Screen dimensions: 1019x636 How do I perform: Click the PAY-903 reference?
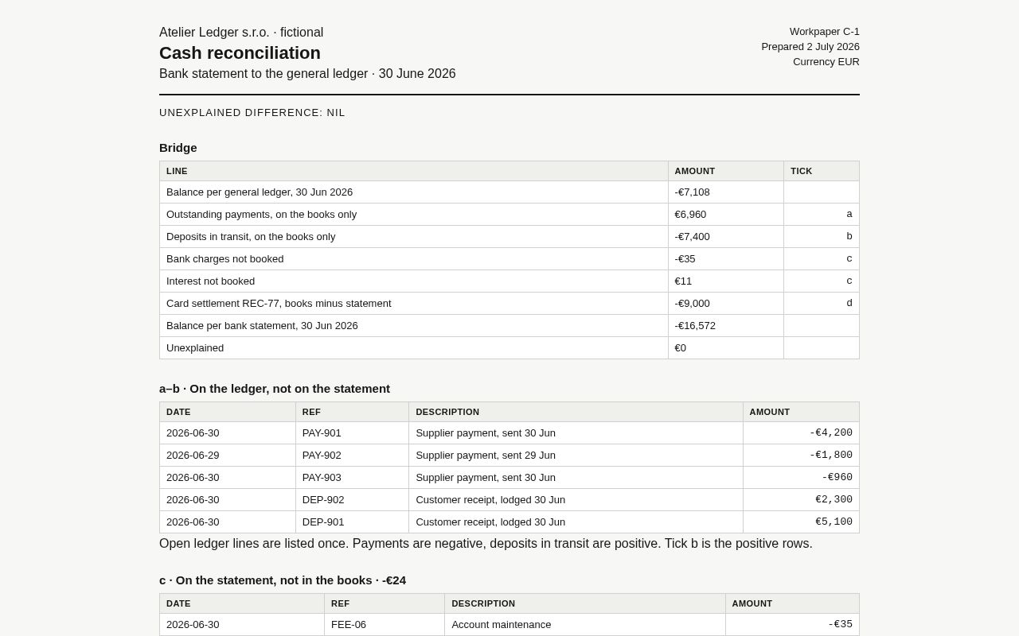tap(322, 478)
